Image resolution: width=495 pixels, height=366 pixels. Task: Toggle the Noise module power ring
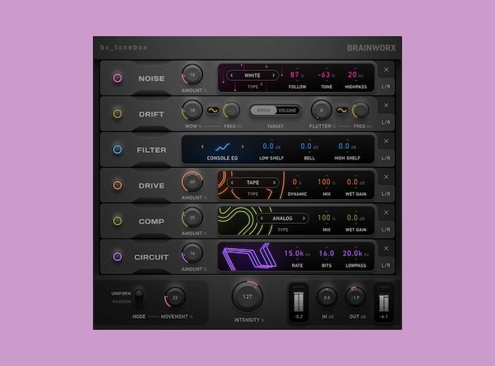pyautogui.click(x=117, y=78)
